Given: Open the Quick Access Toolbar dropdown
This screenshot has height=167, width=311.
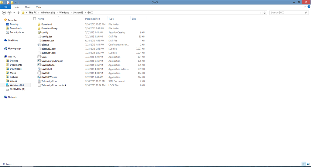Looking at the screenshot, I should pyautogui.click(x=16, y=2).
